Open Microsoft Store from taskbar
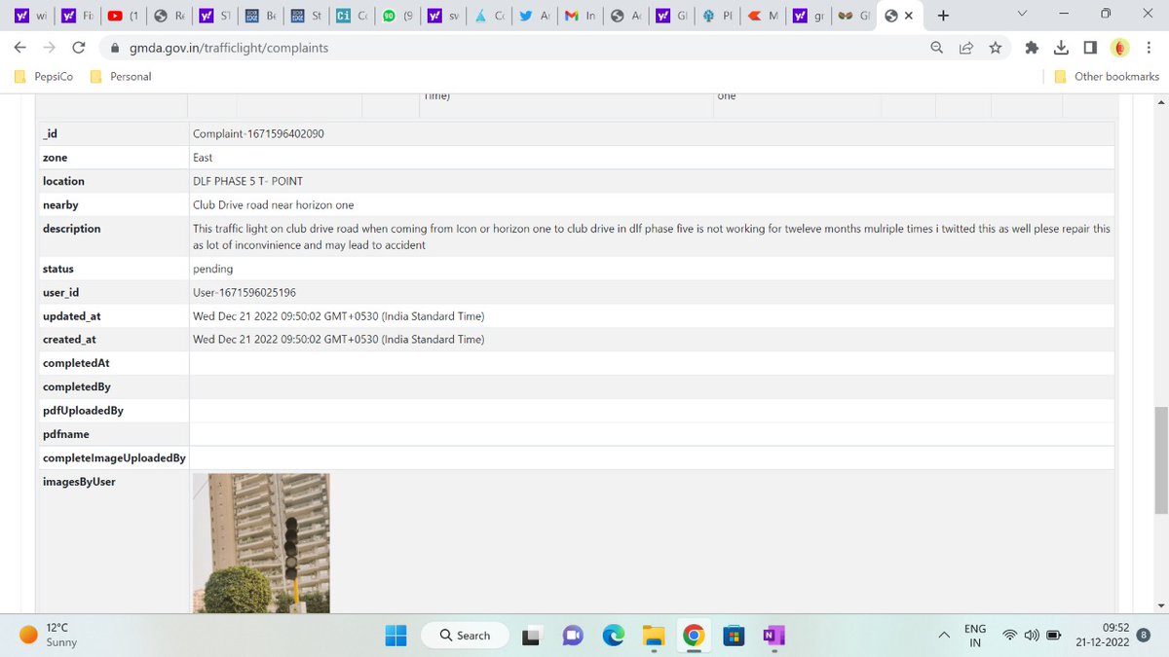Viewport: 1169px width, 657px height. 733,636
